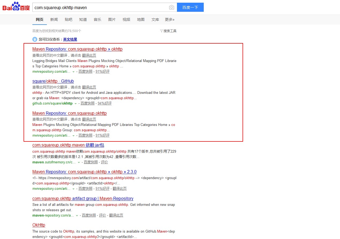Open the 文库 tab

155,20
